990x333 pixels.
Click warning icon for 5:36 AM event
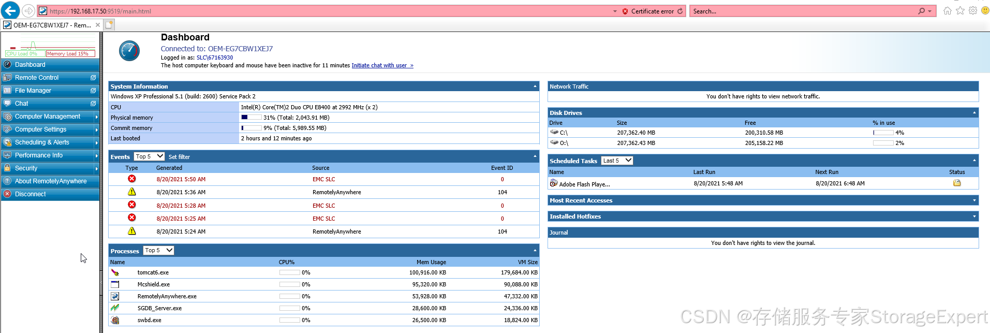tap(132, 192)
